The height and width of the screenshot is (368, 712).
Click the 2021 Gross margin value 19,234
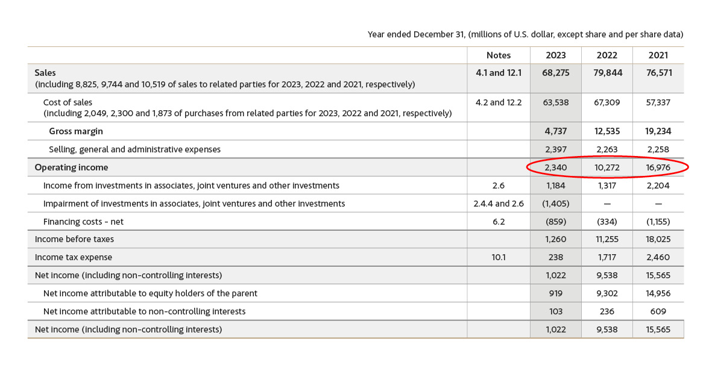point(658,131)
